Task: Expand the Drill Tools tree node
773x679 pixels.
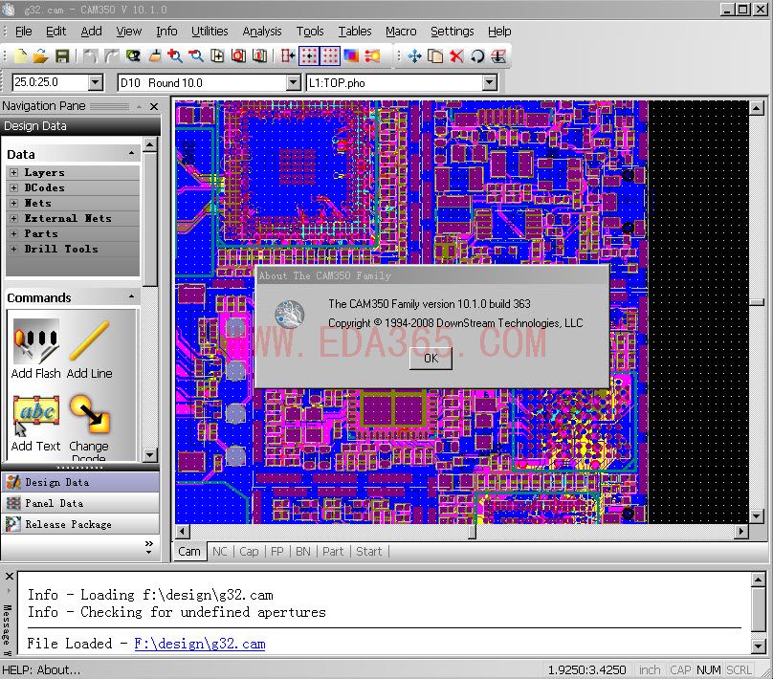Action: [13, 249]
